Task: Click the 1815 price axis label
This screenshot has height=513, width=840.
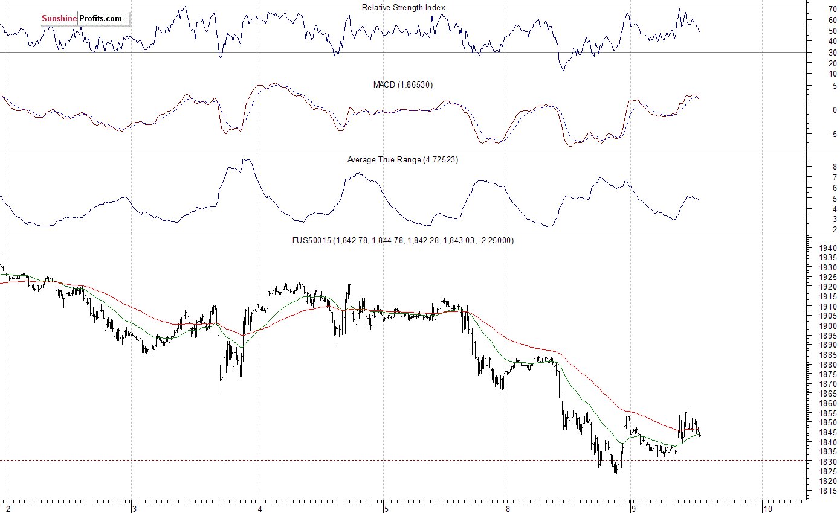Action: [827, 491]
